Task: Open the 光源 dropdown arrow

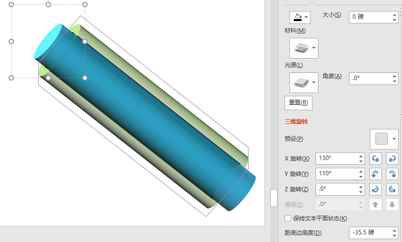Action: click(314, 82)
